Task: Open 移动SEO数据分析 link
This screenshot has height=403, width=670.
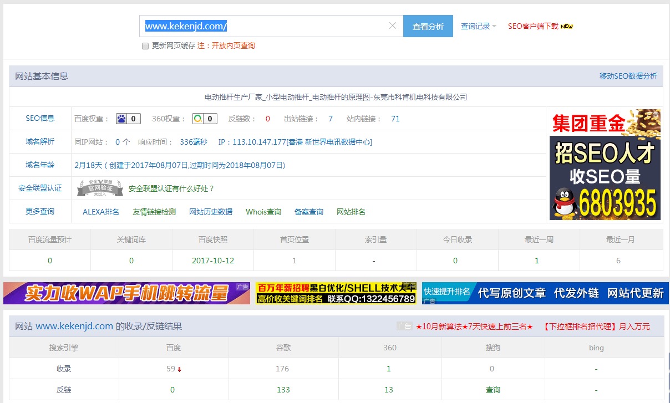Action: 628,76
